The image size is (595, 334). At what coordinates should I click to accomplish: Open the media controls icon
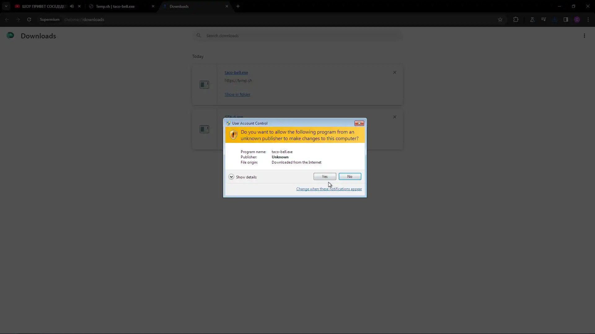coord(543,19)
